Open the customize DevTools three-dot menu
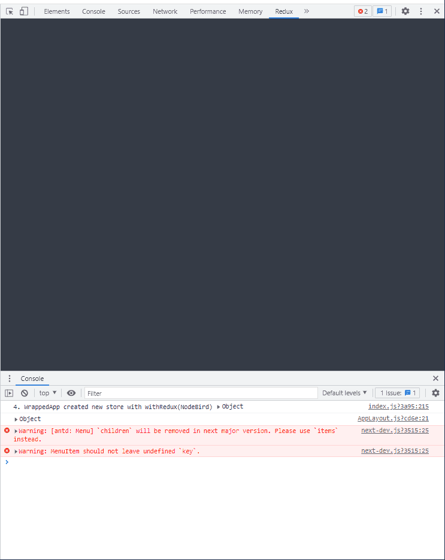This screenshot has height=560, width=445. pyautogui.click(x=421, y=11)
